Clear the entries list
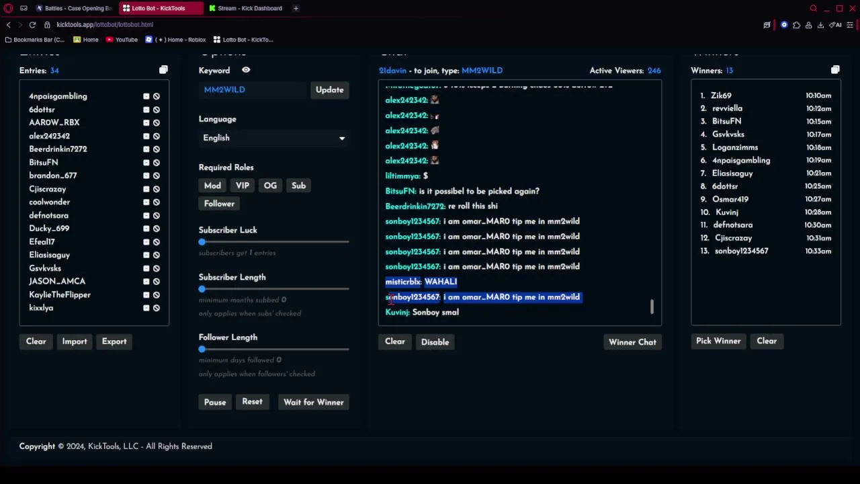 point(36,341)
